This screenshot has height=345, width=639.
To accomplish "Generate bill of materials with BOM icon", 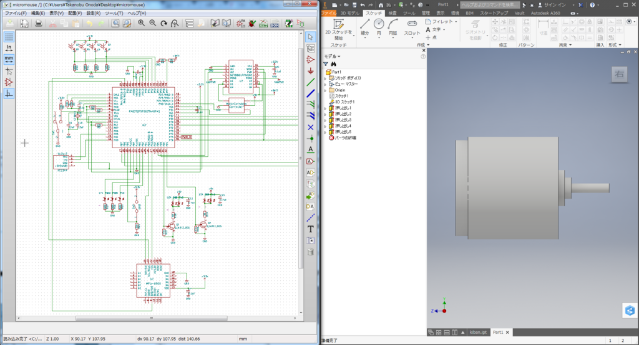I will tap(275, 24).
